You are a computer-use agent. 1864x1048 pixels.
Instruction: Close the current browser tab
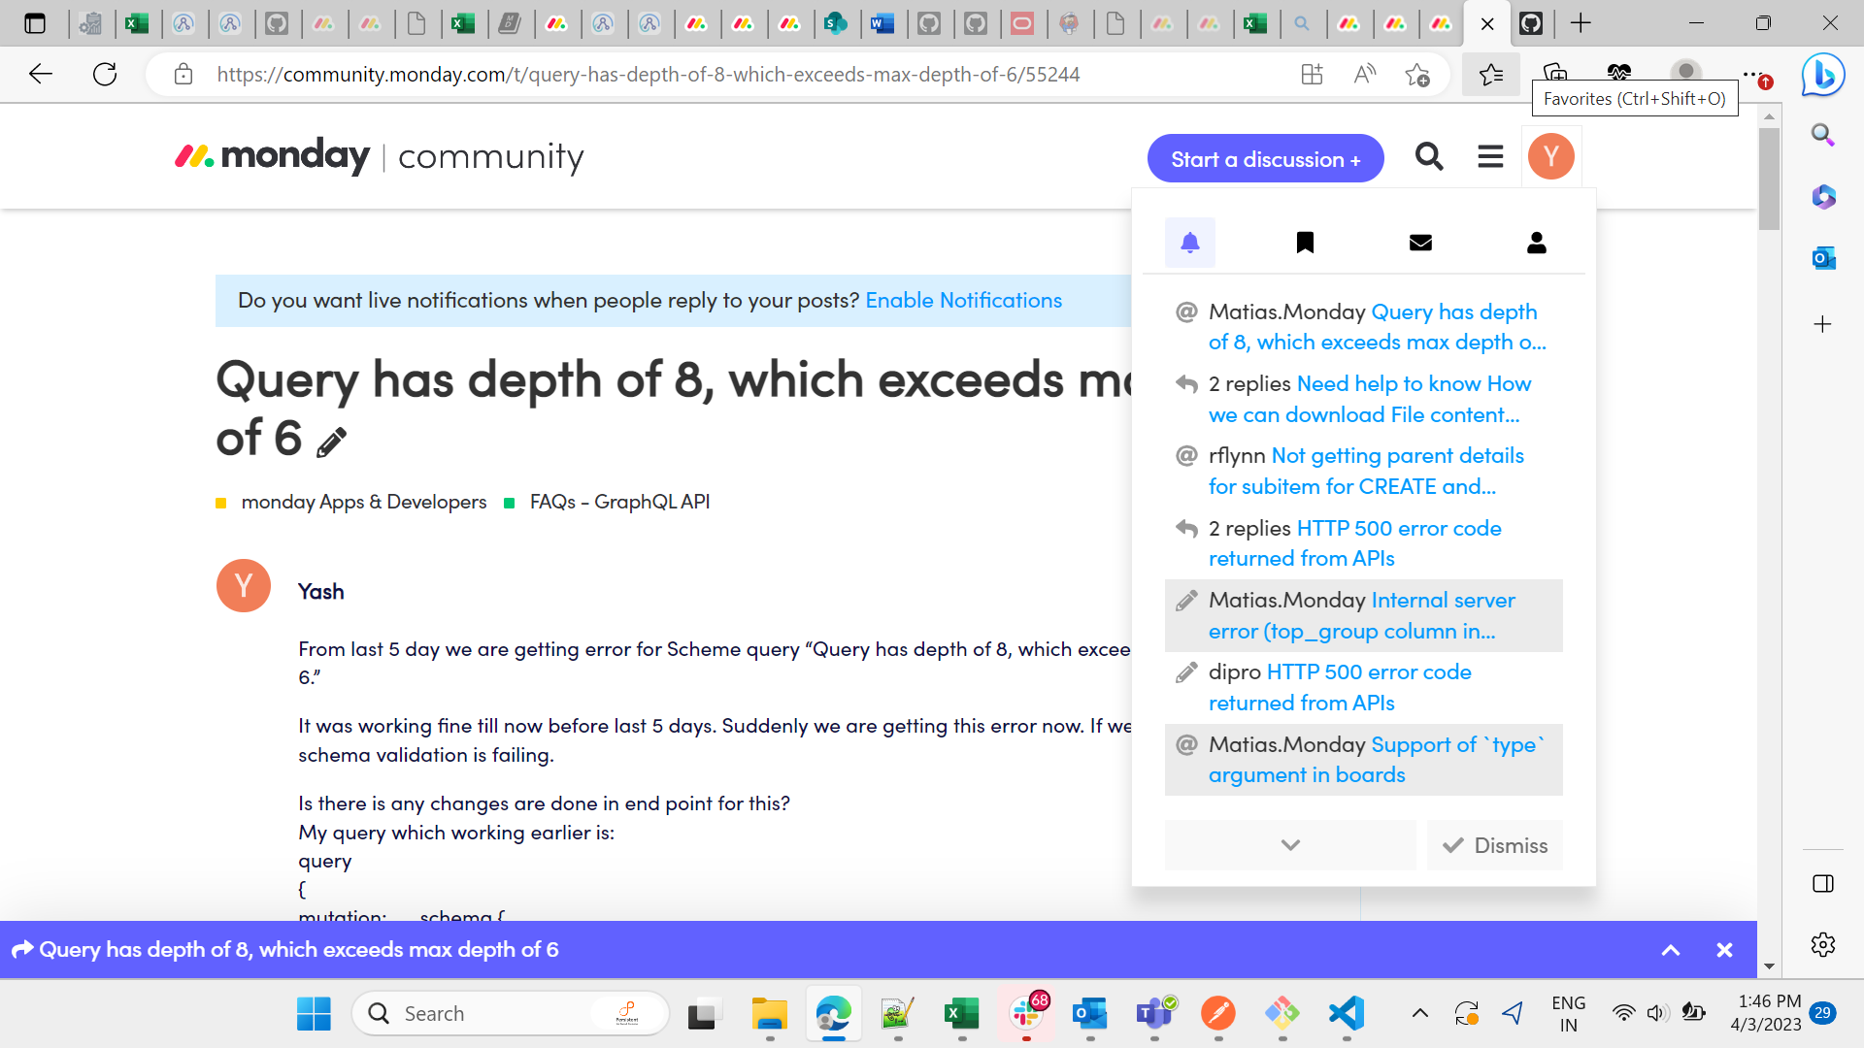1486,24
